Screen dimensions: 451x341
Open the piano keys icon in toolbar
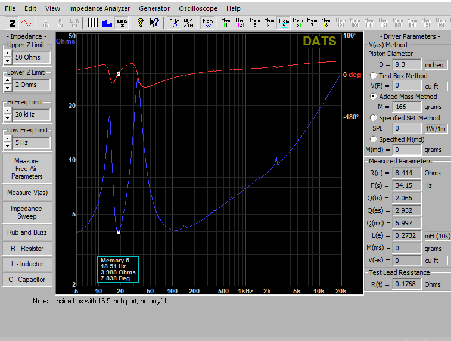92,23
